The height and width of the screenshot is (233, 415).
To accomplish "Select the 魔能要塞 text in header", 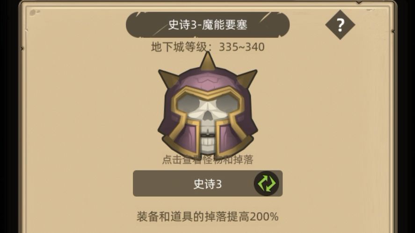I will pyautogui.click(x=225, y=25).
